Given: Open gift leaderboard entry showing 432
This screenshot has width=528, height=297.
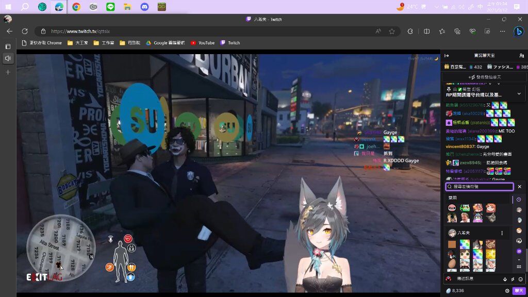Looking at the screenshot, I should point(476,67).
